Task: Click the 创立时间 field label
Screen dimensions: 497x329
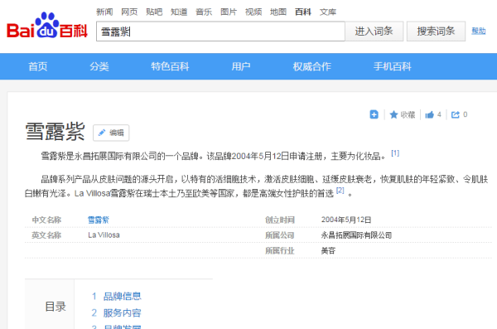Action: pos(280,220)
